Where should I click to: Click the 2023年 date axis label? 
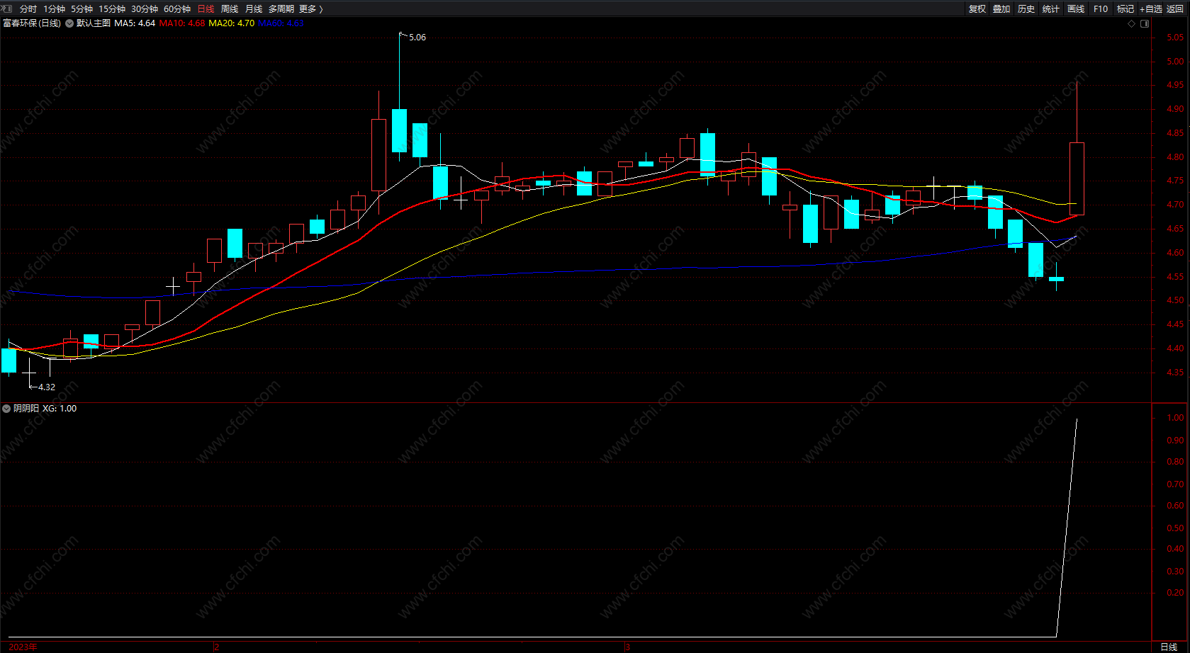[23, 647]
